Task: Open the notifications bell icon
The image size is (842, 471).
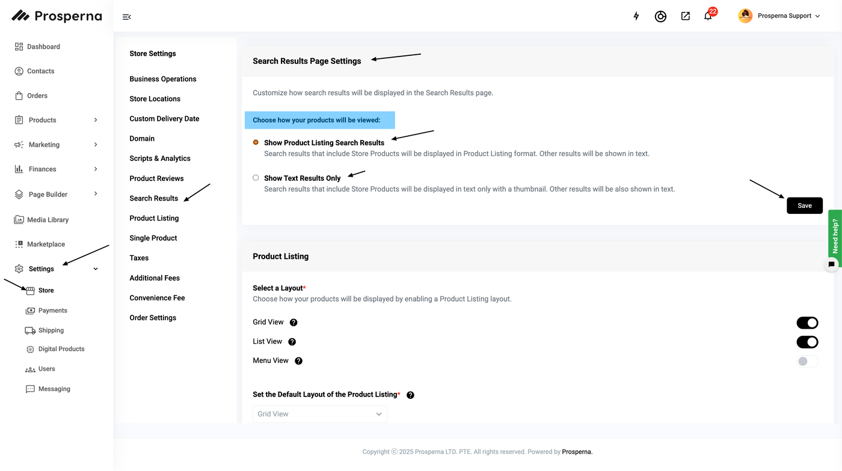Action: (708, 16)
